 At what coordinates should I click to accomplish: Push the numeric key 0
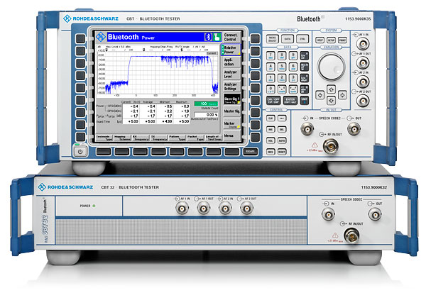271,89
